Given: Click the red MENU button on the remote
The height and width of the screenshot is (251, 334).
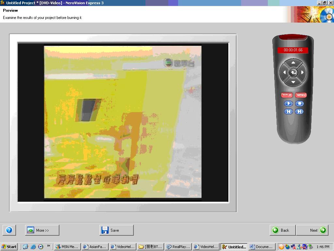Looking at the screenshot, I should tap(301, 95).
